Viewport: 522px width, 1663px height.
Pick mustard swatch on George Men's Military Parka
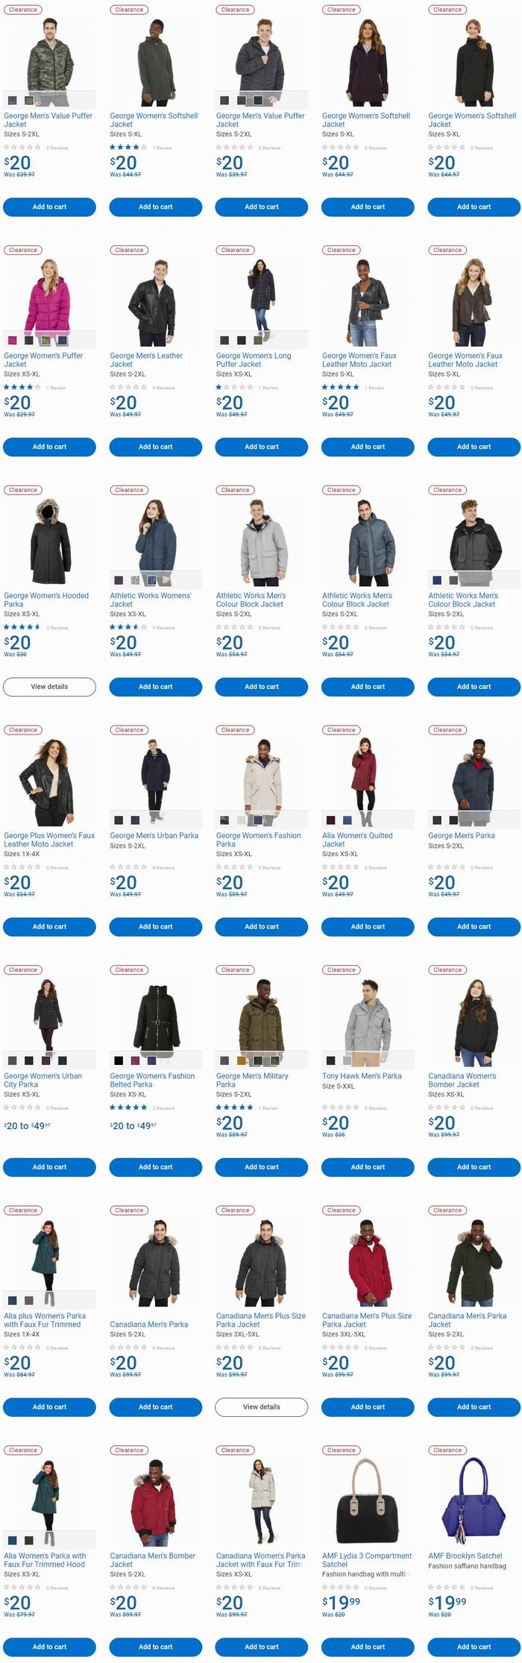(242, 1060)
